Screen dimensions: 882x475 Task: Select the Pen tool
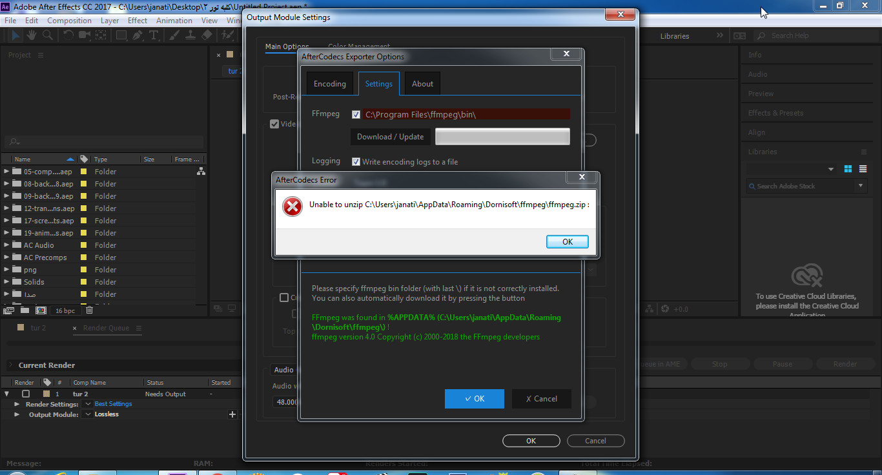(138, 35)
